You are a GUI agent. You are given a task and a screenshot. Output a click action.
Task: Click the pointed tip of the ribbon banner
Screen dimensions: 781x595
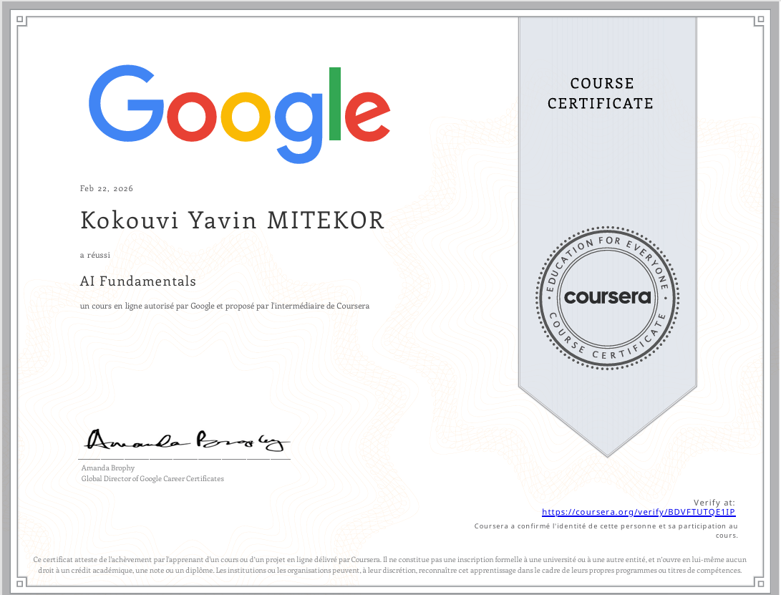[607, 453]
